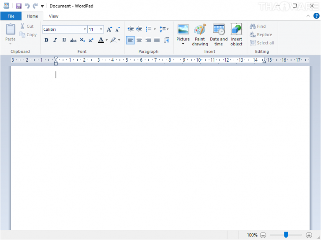
Task: Select Align text right
Action: coord(148,40)
